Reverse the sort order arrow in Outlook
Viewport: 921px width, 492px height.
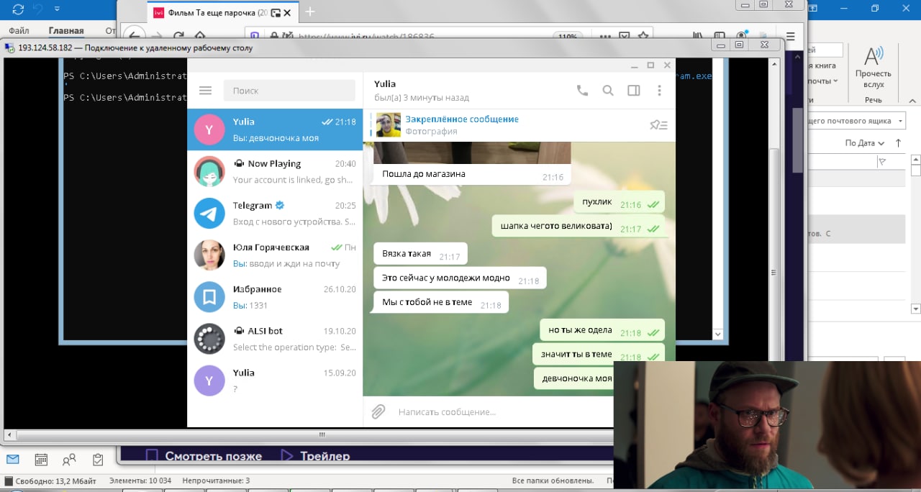tap(898, 142)
